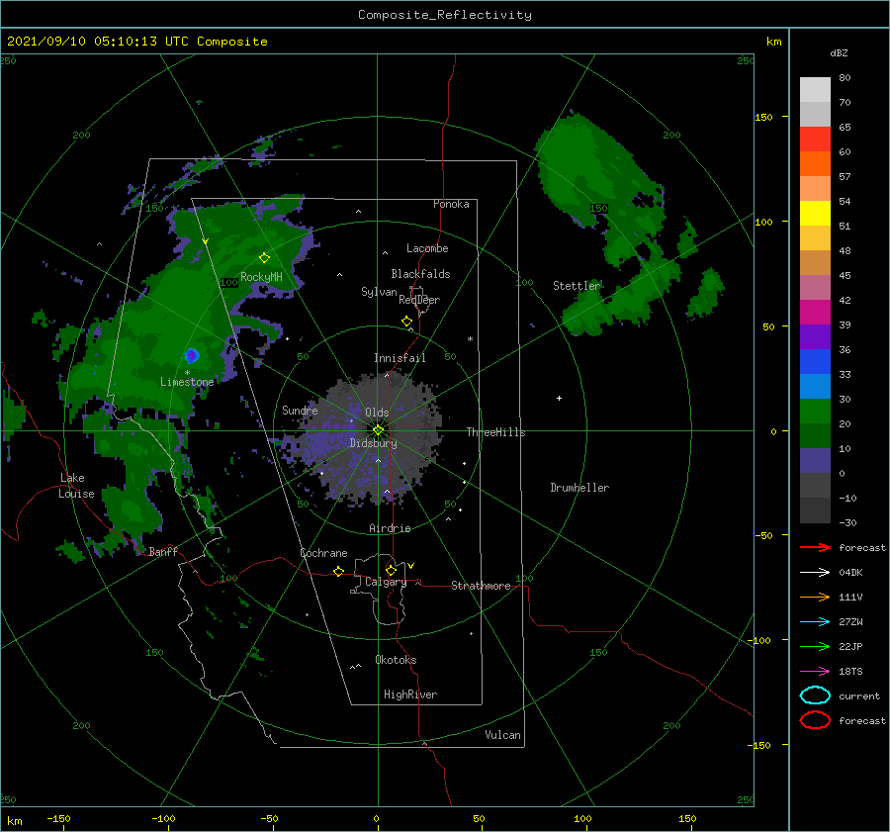Click the dBZ legend heading
Screen dimensions: 890x832
click(839, 52)
